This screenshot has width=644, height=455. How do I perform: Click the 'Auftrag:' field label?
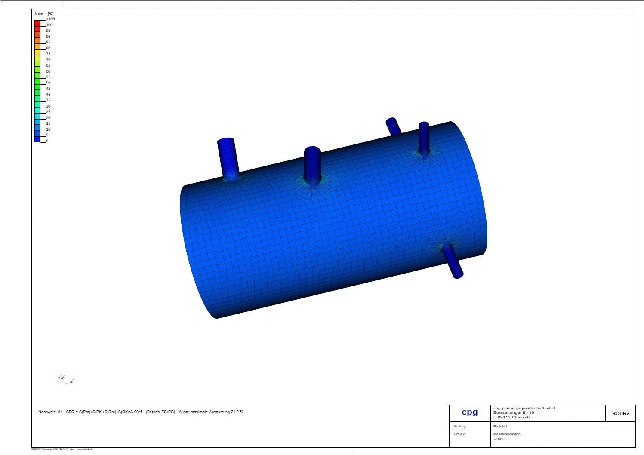tap(460, 427)
